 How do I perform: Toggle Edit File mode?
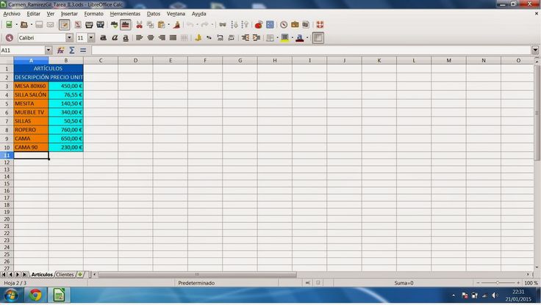[64, 24]
